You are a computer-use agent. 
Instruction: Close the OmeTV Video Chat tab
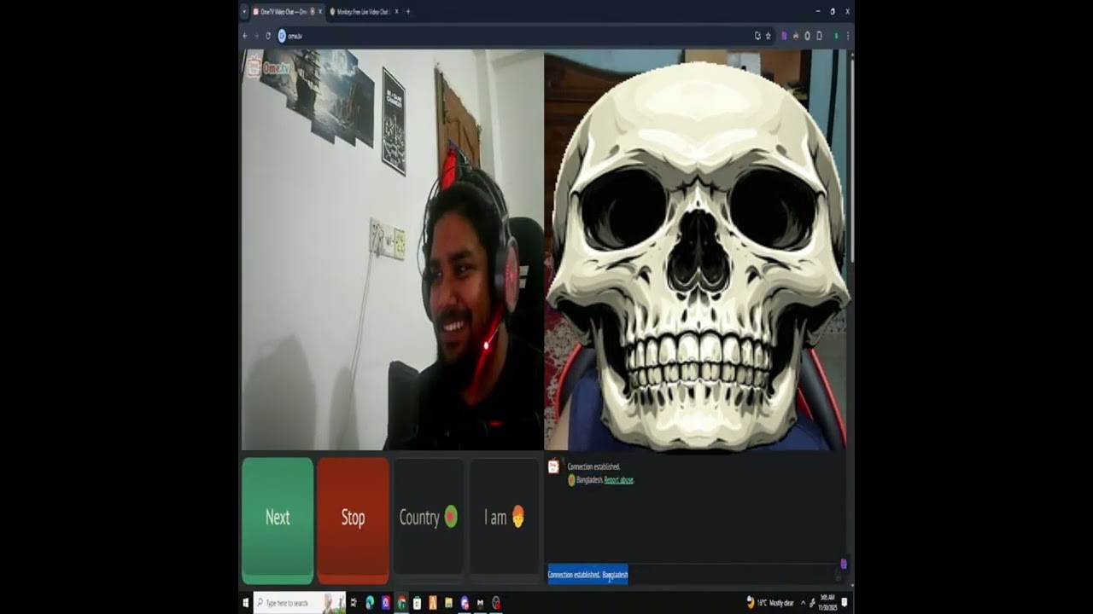click(320, 12)
